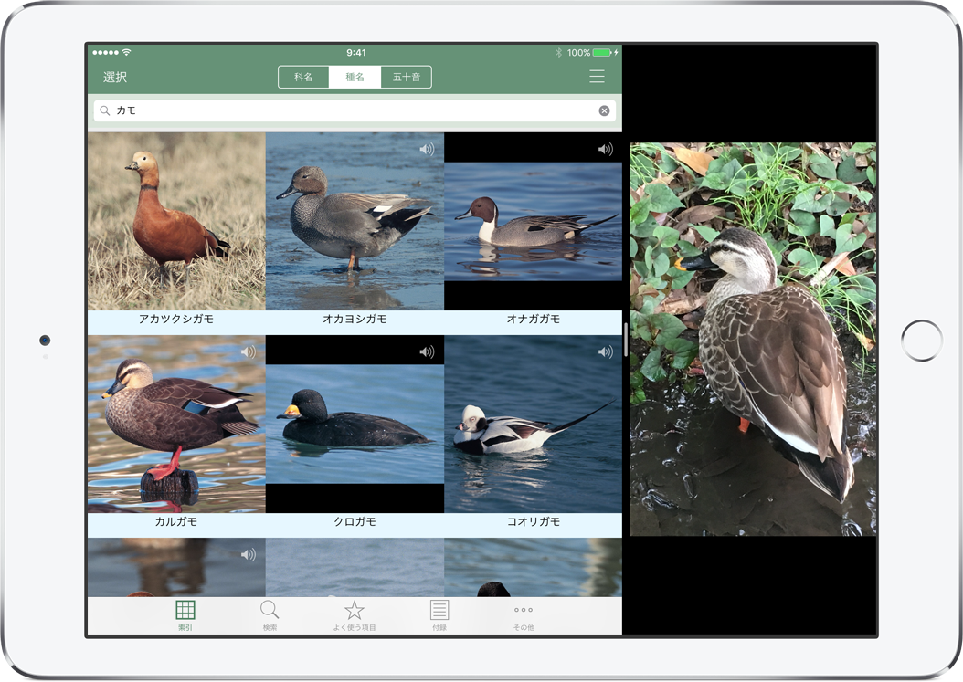This screenshot has width=963, height=682.
Task: Play the クロガモ bird call sound
Action: point(427,351)
